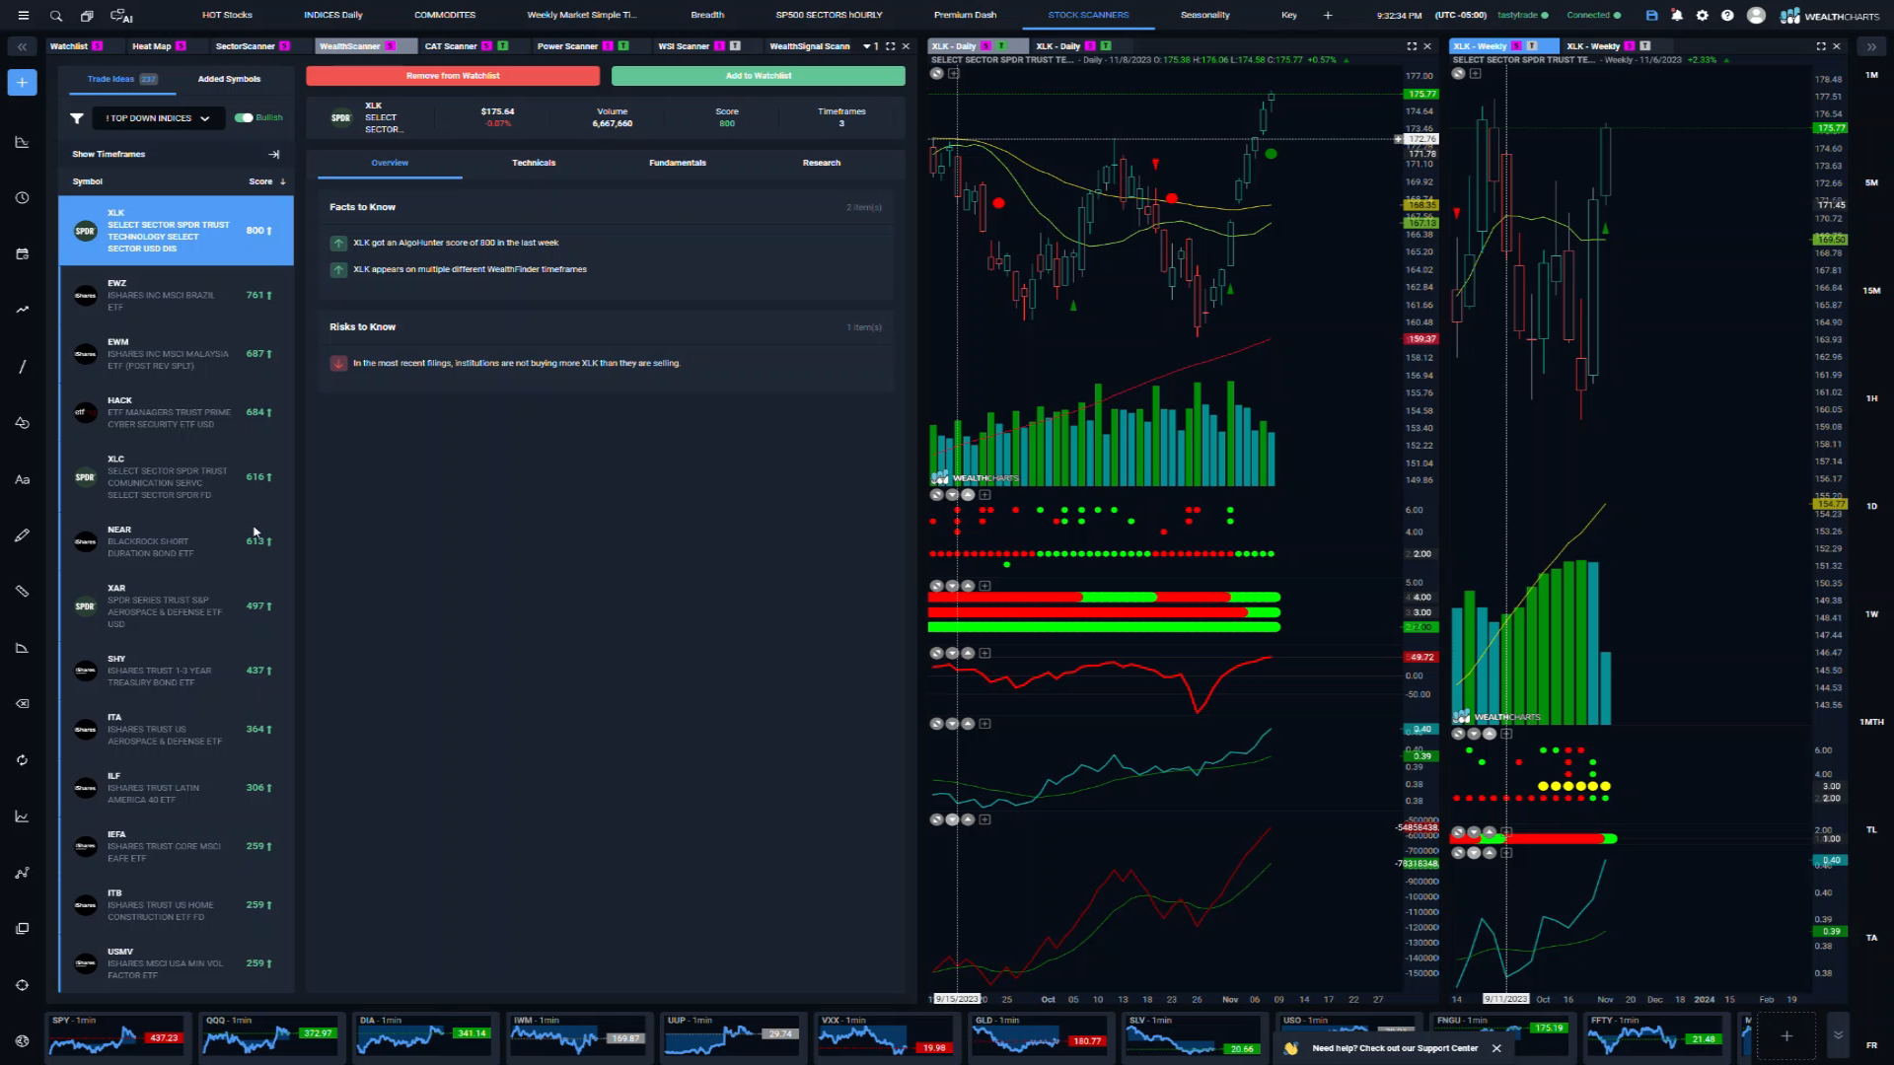
Task: Collapse the left panel with double chevron
Action: click(x=22, y=46)
